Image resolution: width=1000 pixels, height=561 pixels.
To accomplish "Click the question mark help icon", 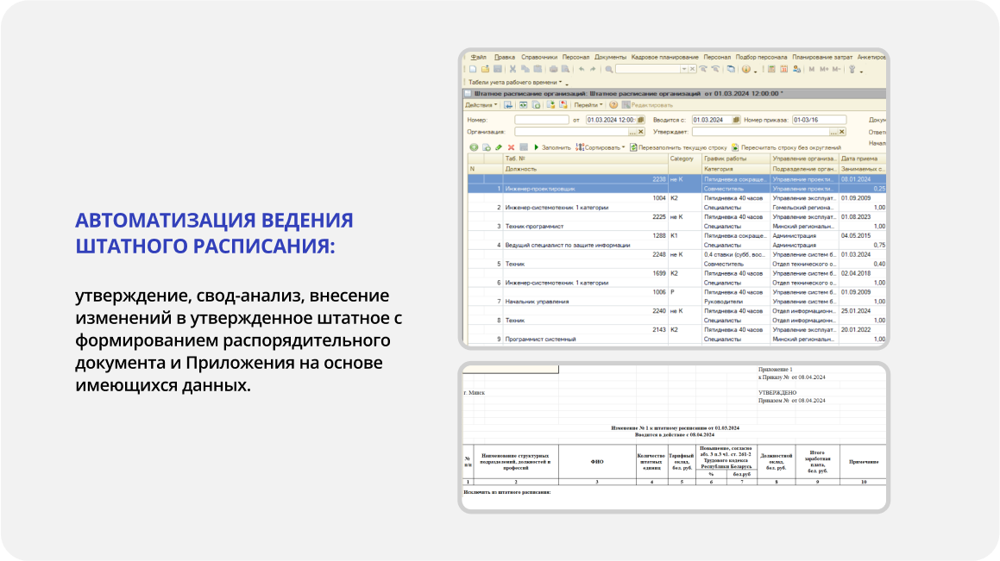I will coord(613,105).
